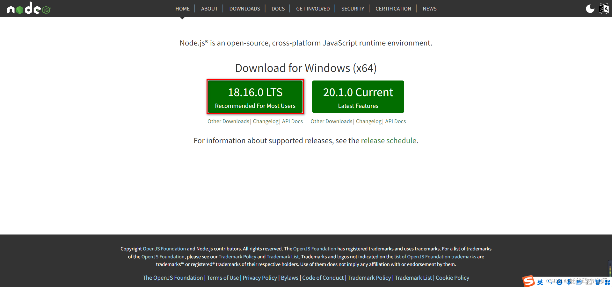Open Trademark List link in copyright paragraph

283,257
